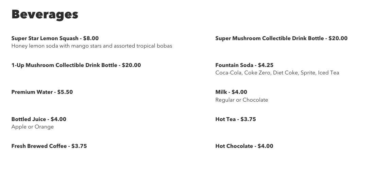Click the $8.00 Lemon Squash price
The image size is (374, 171).
(x=91, y=38)
